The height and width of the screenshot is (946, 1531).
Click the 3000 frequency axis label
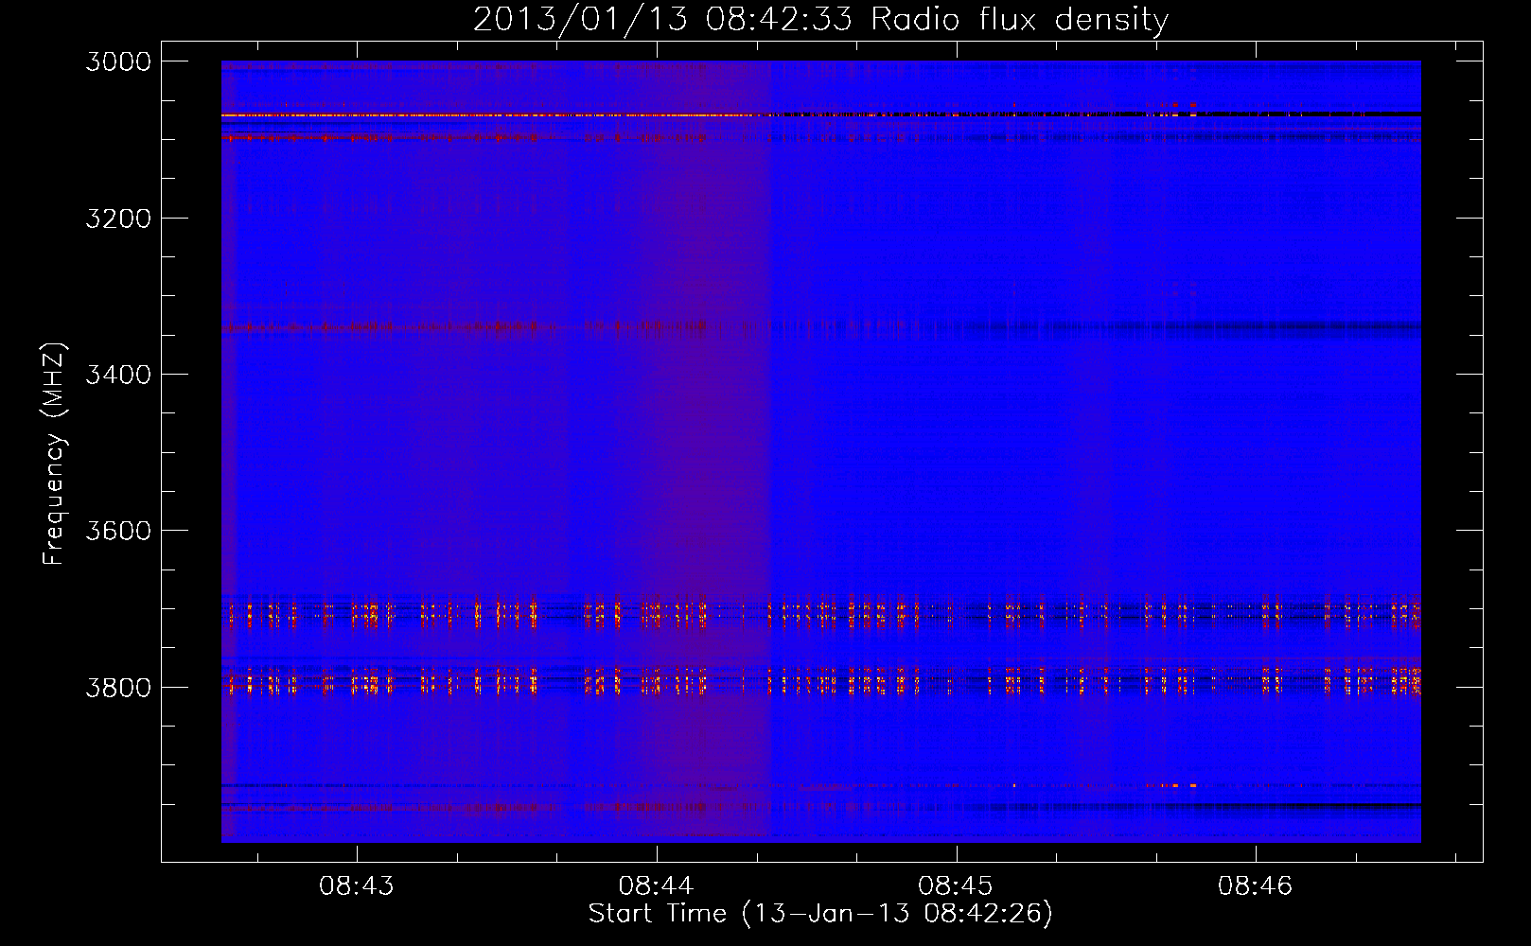click(118, 61)
